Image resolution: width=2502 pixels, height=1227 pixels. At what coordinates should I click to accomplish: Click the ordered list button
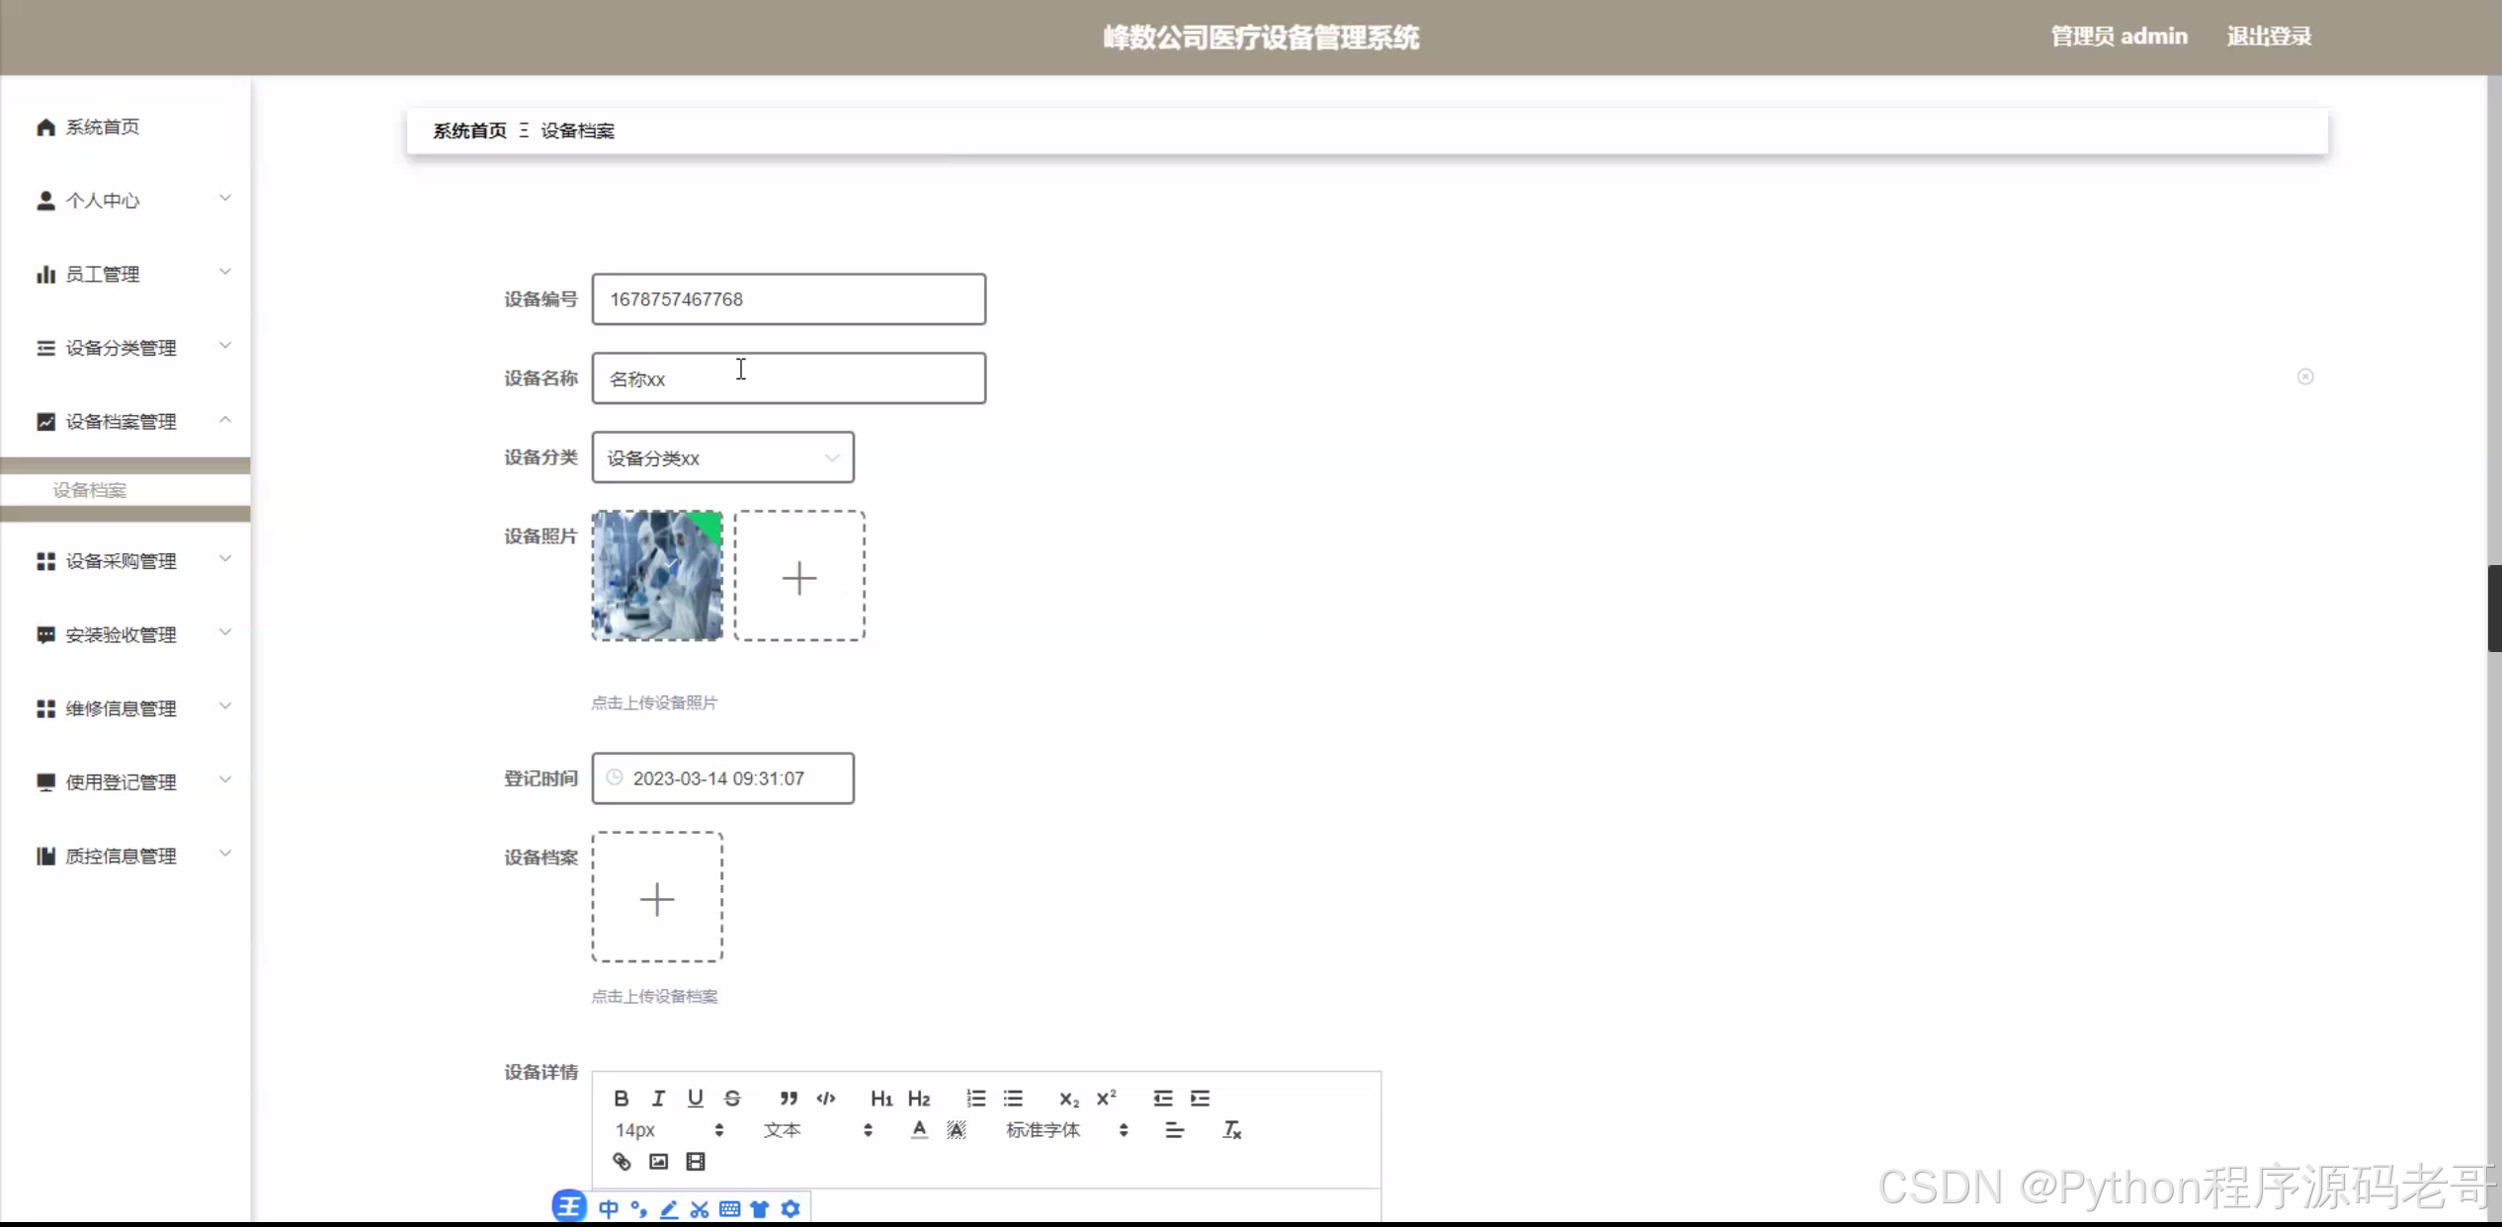point(975,1098)
